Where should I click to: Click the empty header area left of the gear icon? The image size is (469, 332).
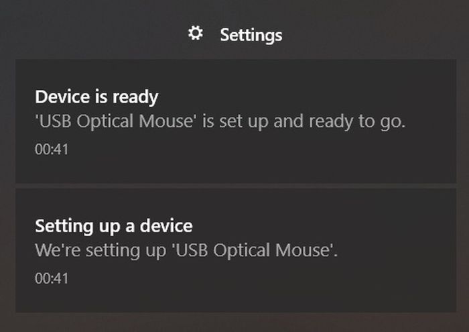pyautogui.click(x=100, y=34)
